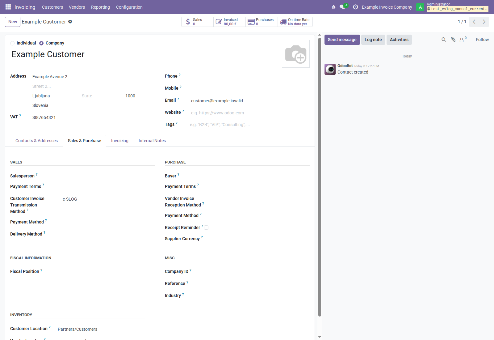494x340 pixels.
Task: Click the Follow button
Action: coord(482,40)
